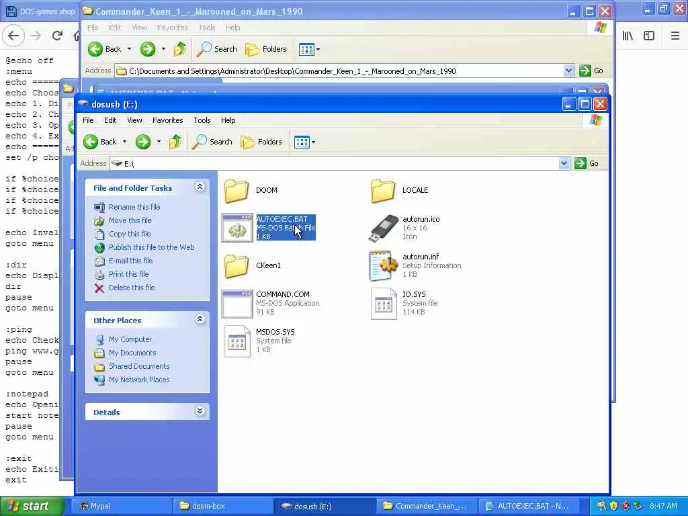Open Tools menu in dosusb window
688x516 pixels.
(202, 120)
